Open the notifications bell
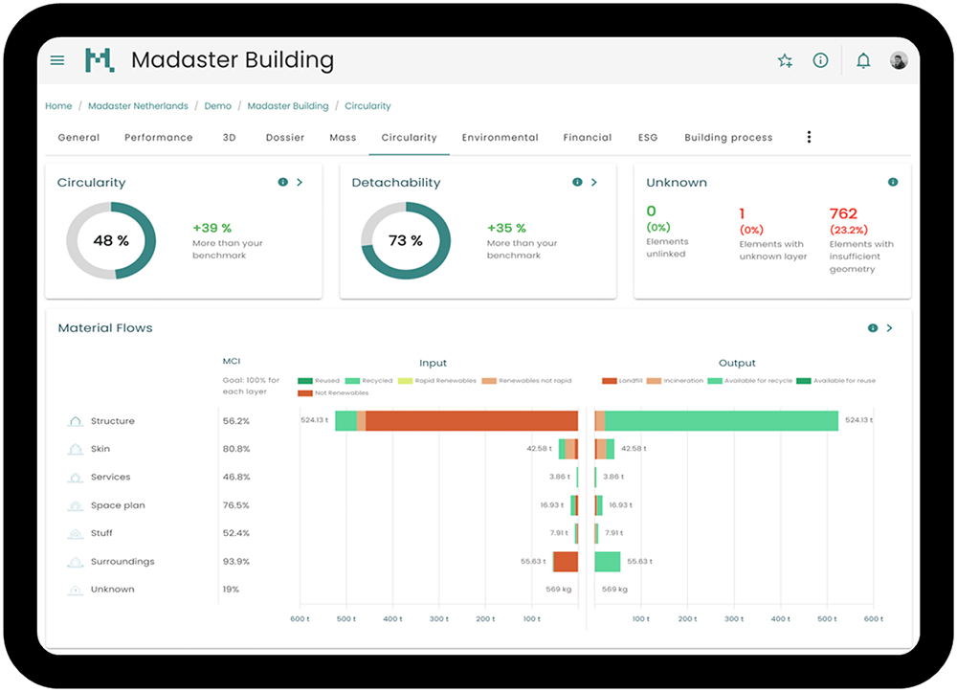This screenshot has height=692, width=957. (x=863, y=59)
